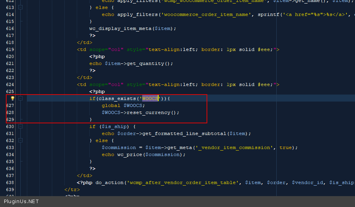355x207 pixels.
Task: Select line number 627 in gutter
Action: pos(10,105)
